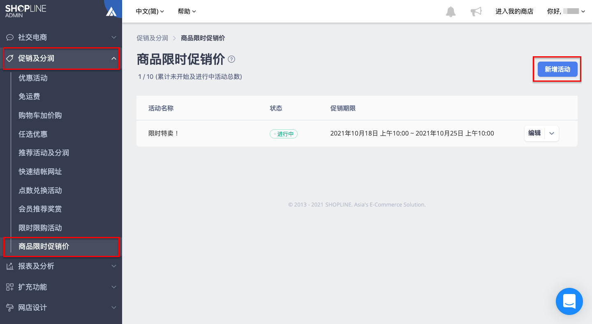Click the SHOPLINE Admin logo
The width and height of the screenshot is (592, 324).
(x=25, y=11)
